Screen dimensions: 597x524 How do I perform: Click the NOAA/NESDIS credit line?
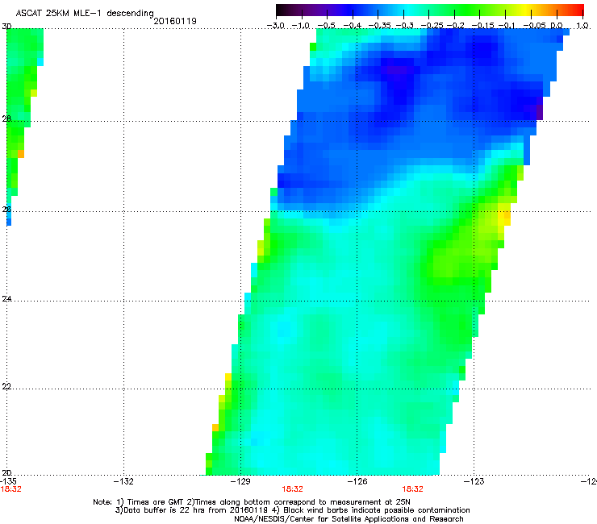click(x=349, y=519)
